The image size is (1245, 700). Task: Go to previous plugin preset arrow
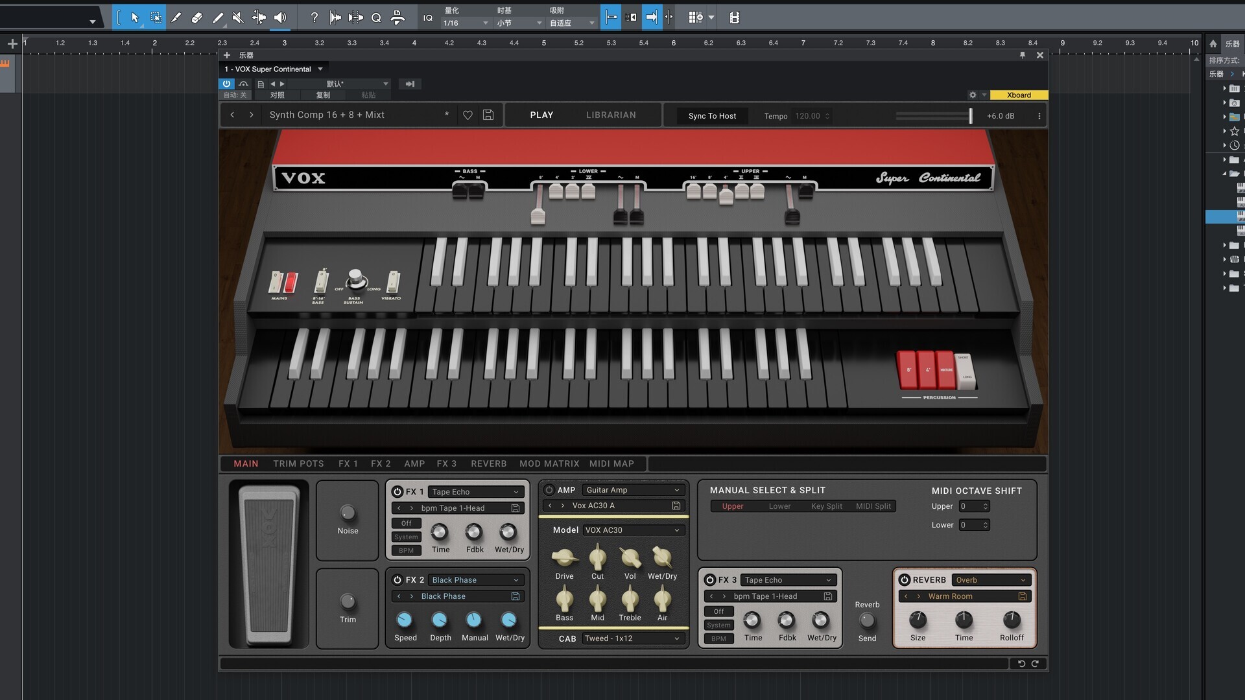click(232, 115)
